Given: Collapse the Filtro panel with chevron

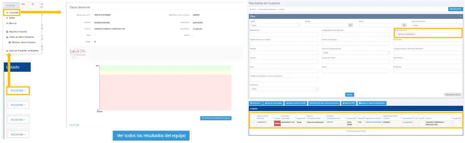Looking at the screenshot, I should click(461, 17).
